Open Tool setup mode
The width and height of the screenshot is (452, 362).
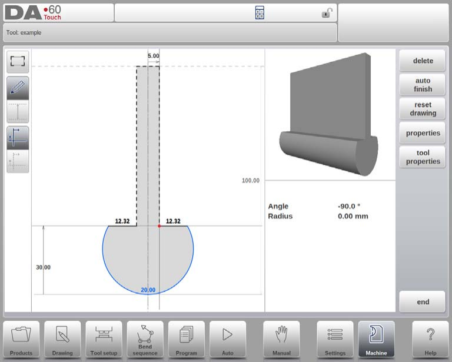[x=104, y=340]
